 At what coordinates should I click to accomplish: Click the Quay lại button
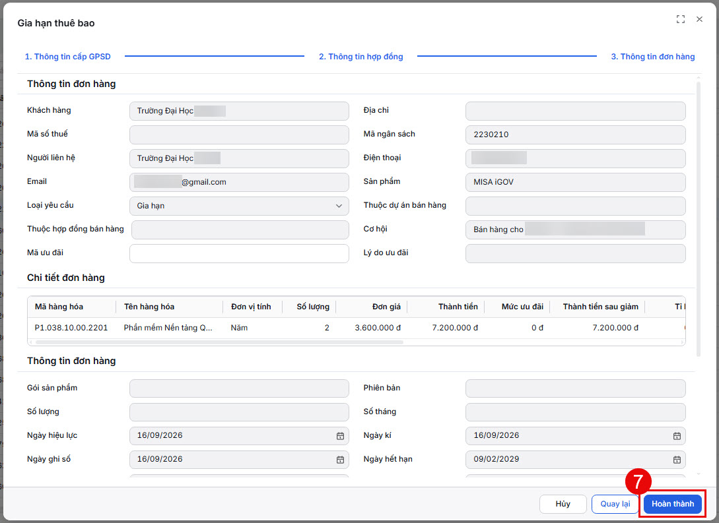(615, 505)
